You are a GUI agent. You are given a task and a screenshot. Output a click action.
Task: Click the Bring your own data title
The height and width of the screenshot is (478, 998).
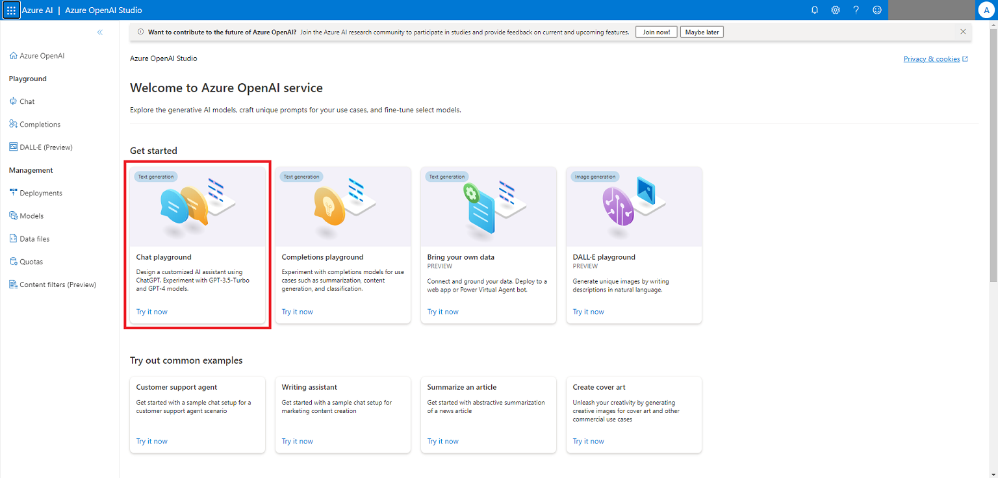coord(461,257)
